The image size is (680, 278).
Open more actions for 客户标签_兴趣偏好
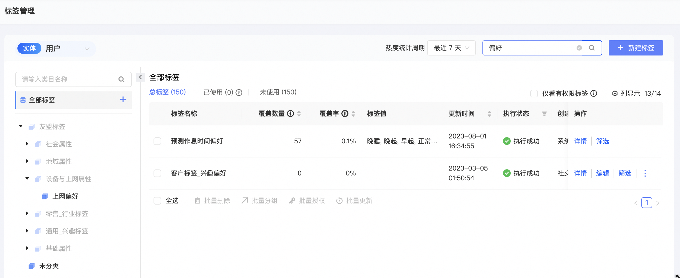coord(645,173)
